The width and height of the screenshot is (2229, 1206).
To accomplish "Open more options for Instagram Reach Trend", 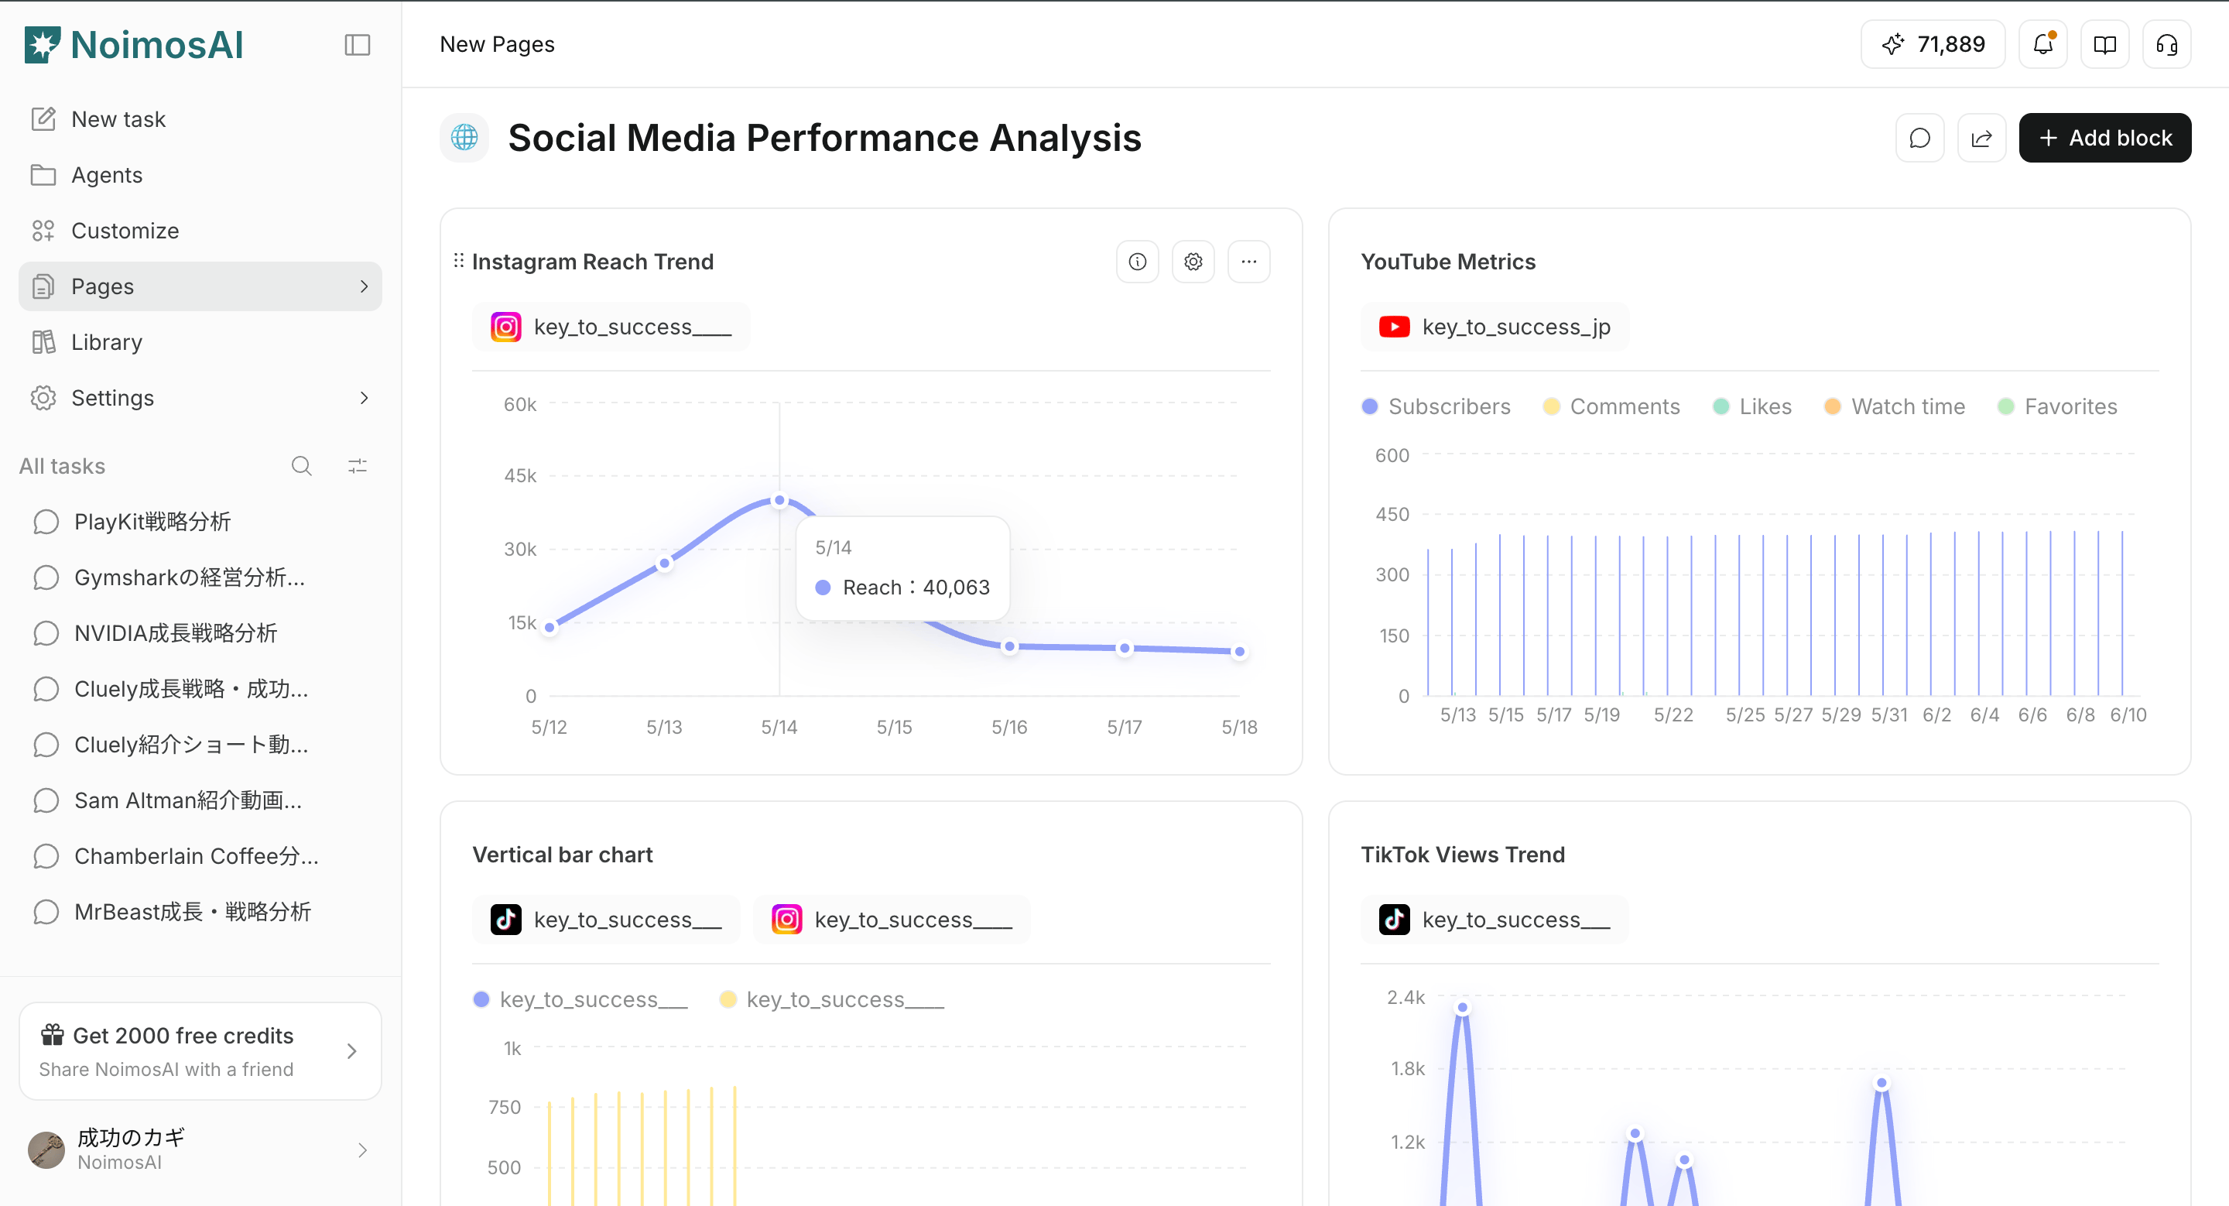I will pos(1248,262).
